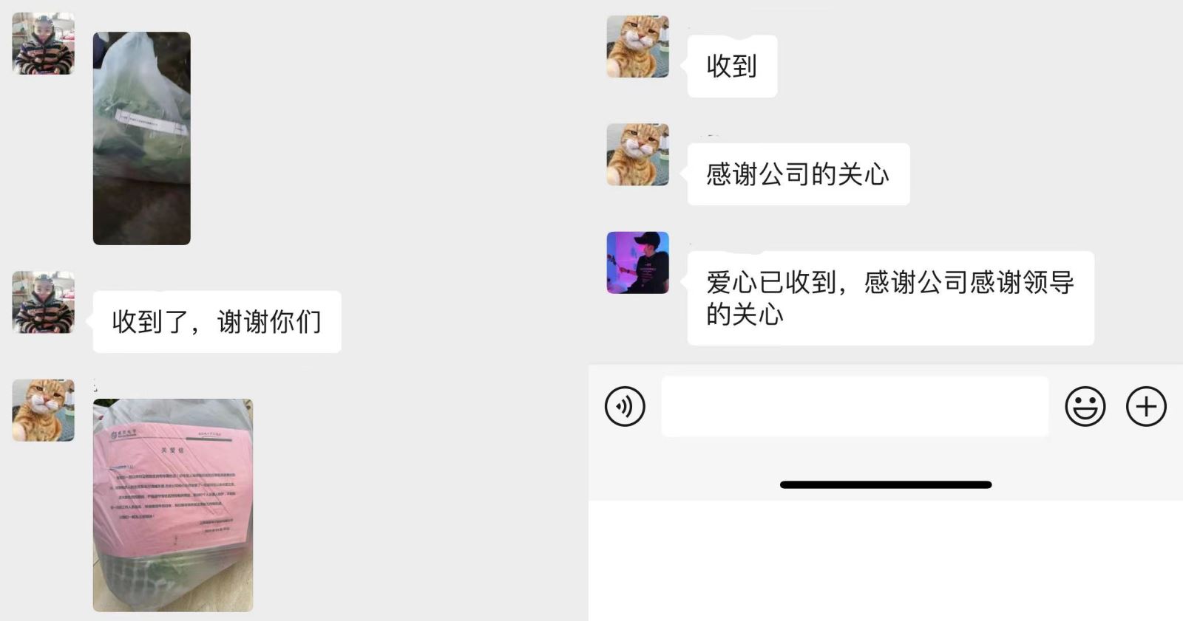
Task: Tap the avatar of person in black cap
Action: [637, 263]
